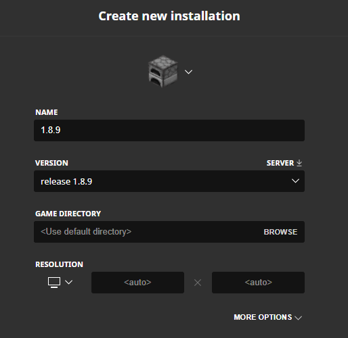
Task: Click the X separator between resolution fields
Action: tap(198, 283)
